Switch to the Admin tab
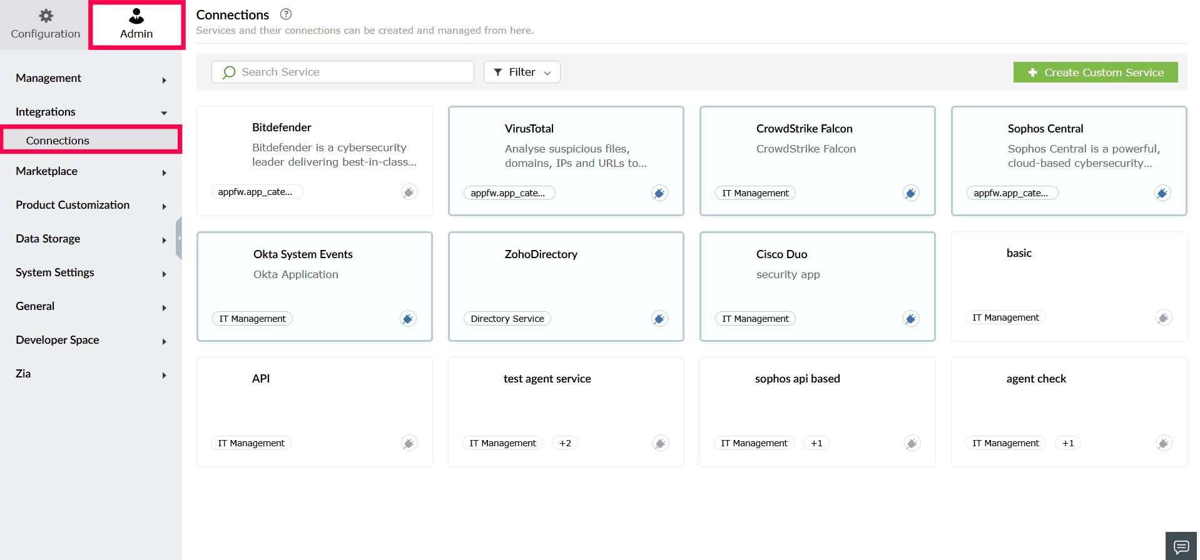The image size is (1200, 560). (136, 25)
